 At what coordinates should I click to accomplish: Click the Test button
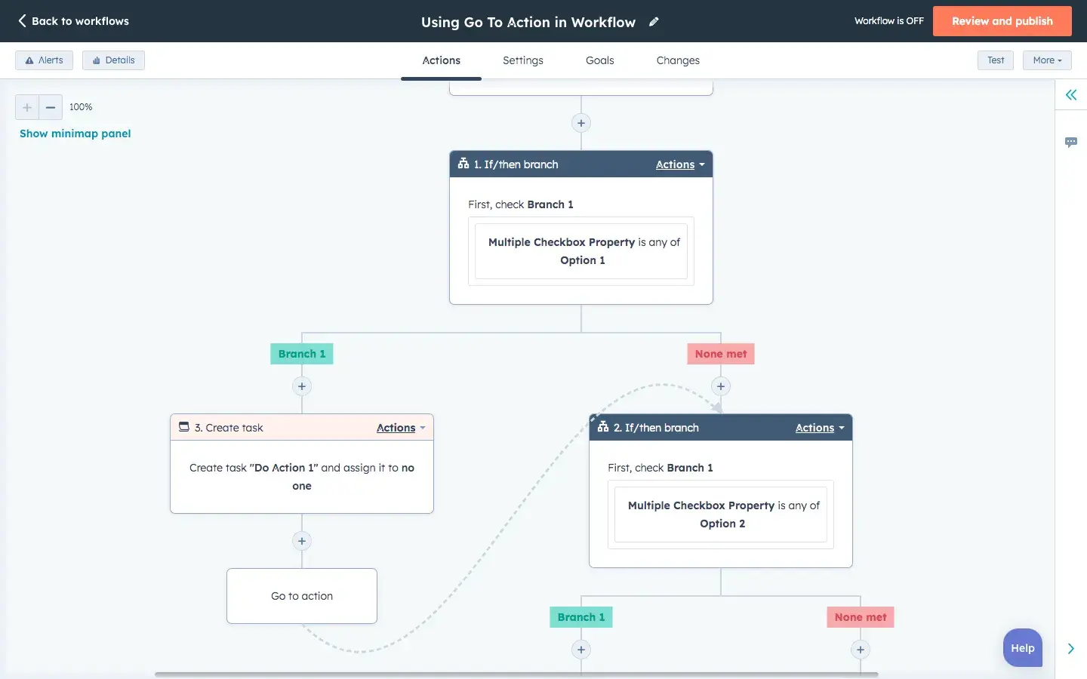995,60
